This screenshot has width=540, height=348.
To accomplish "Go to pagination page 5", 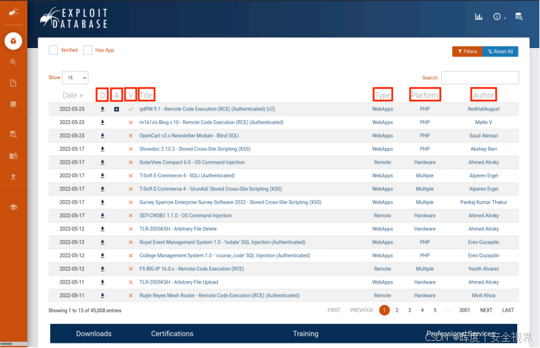I will click(x=435, y=310).
